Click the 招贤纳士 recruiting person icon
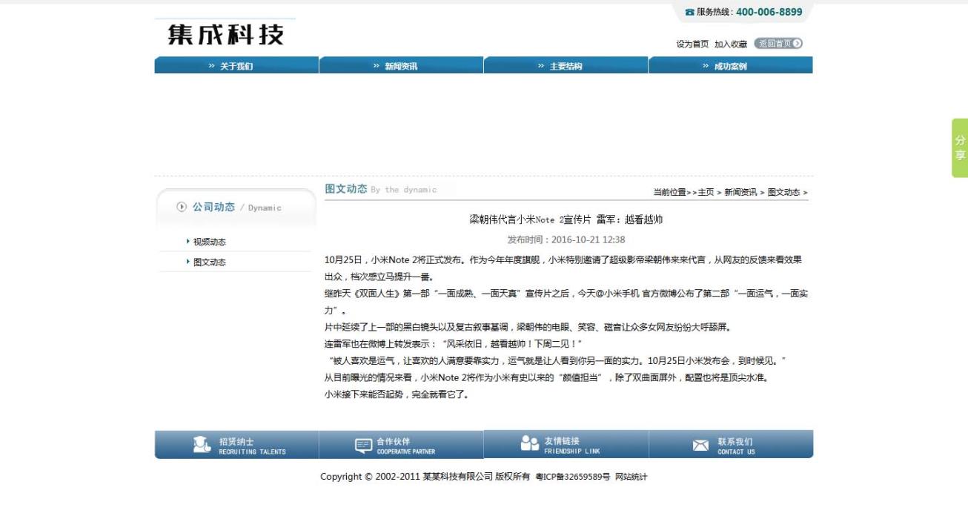This screenshot has width=968, height=516. click(202, 445)
